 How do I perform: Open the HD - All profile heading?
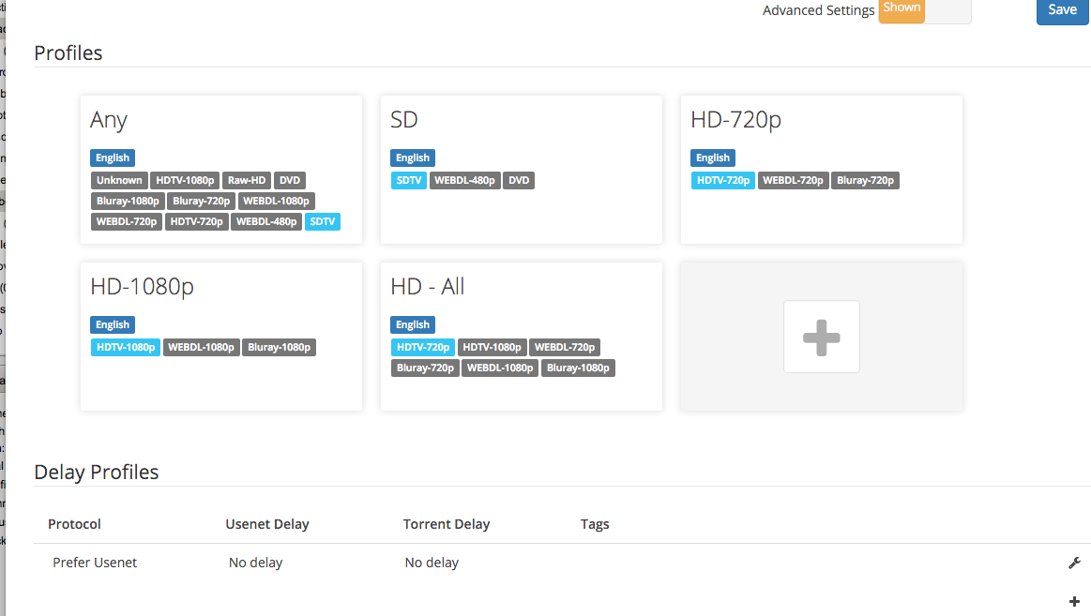427,287
